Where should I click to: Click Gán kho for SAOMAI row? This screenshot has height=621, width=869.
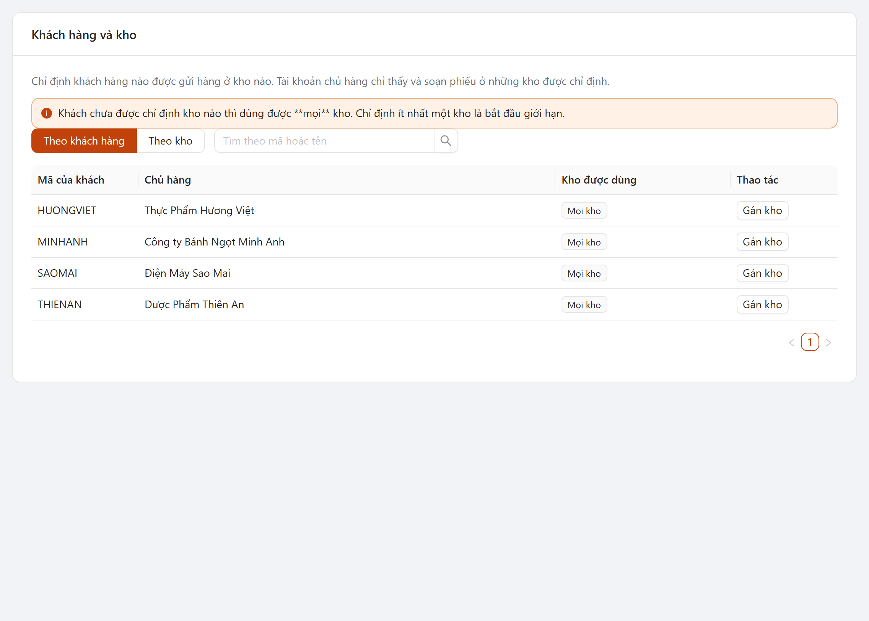(762, 273)
